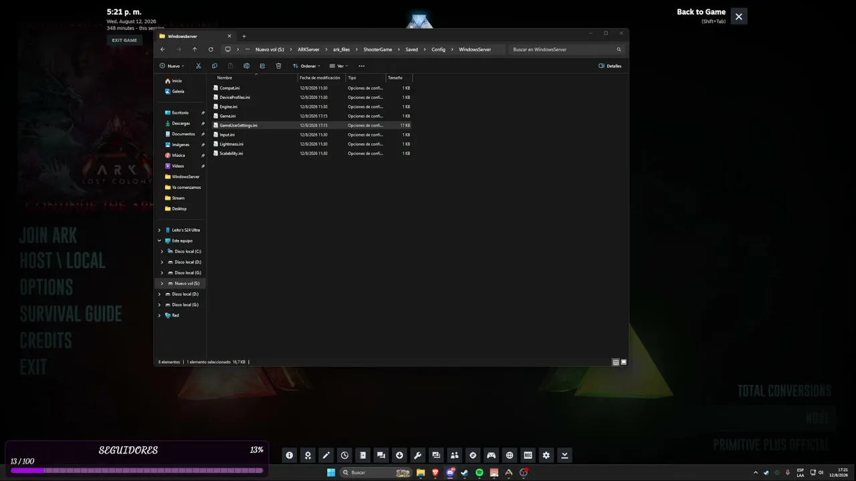Open the Steam overlay clock icon

pyautogui.click(x=344, y=456)
